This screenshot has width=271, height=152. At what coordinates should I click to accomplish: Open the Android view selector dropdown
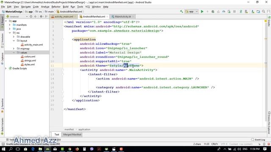tap(17, 16)
